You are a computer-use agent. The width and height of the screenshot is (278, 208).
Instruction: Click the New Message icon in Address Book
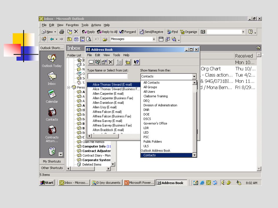[x=128, y=62]
